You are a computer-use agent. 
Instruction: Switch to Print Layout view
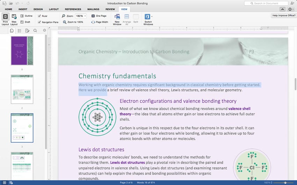tap(6, 19)
